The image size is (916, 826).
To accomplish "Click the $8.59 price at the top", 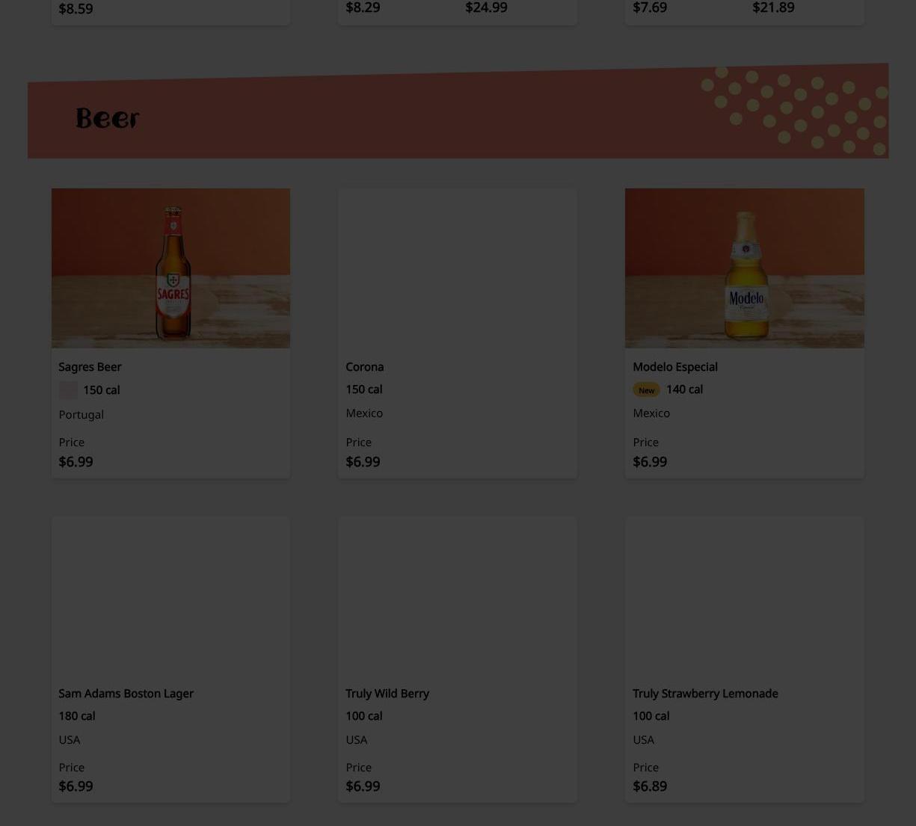I will click(76, 9).
